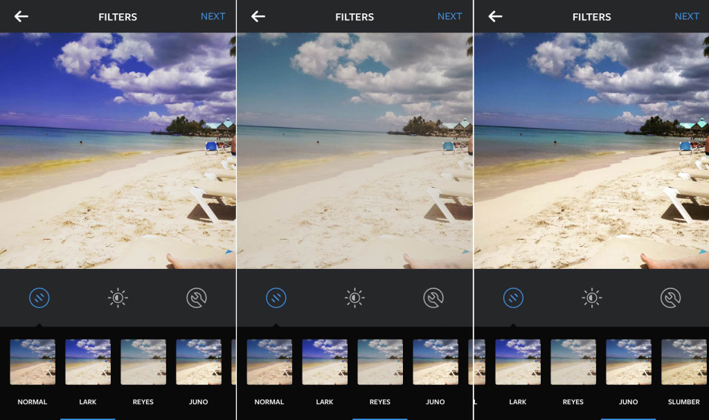709x420 pixels.
Task: Apply the Juno filter
Action: [199, 361]
